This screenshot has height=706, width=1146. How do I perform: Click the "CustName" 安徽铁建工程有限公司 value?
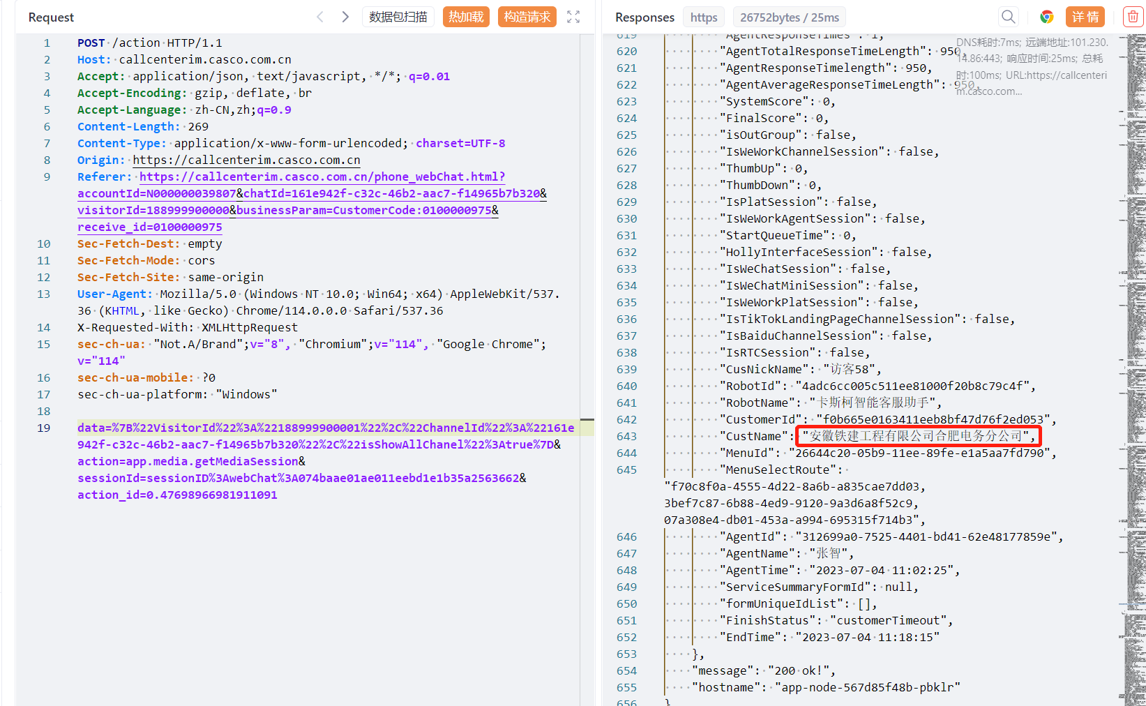(x=918, y=436)
